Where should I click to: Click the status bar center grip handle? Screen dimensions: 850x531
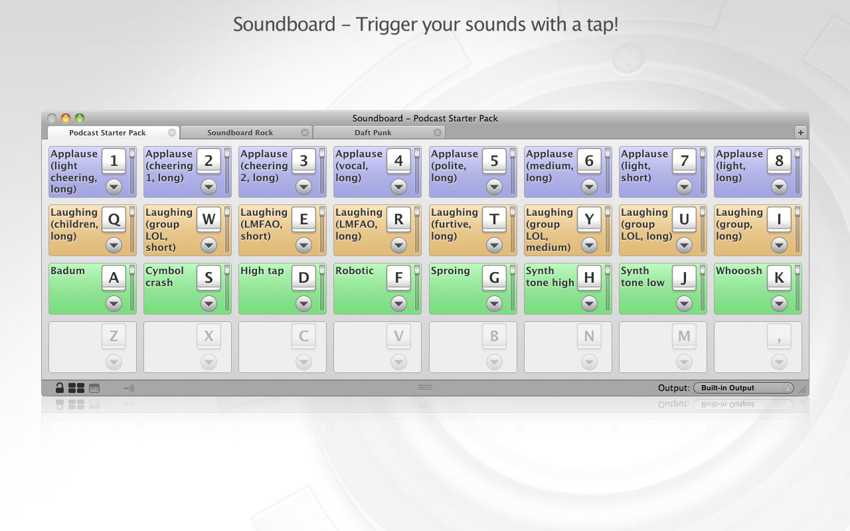tap(425, 388)
